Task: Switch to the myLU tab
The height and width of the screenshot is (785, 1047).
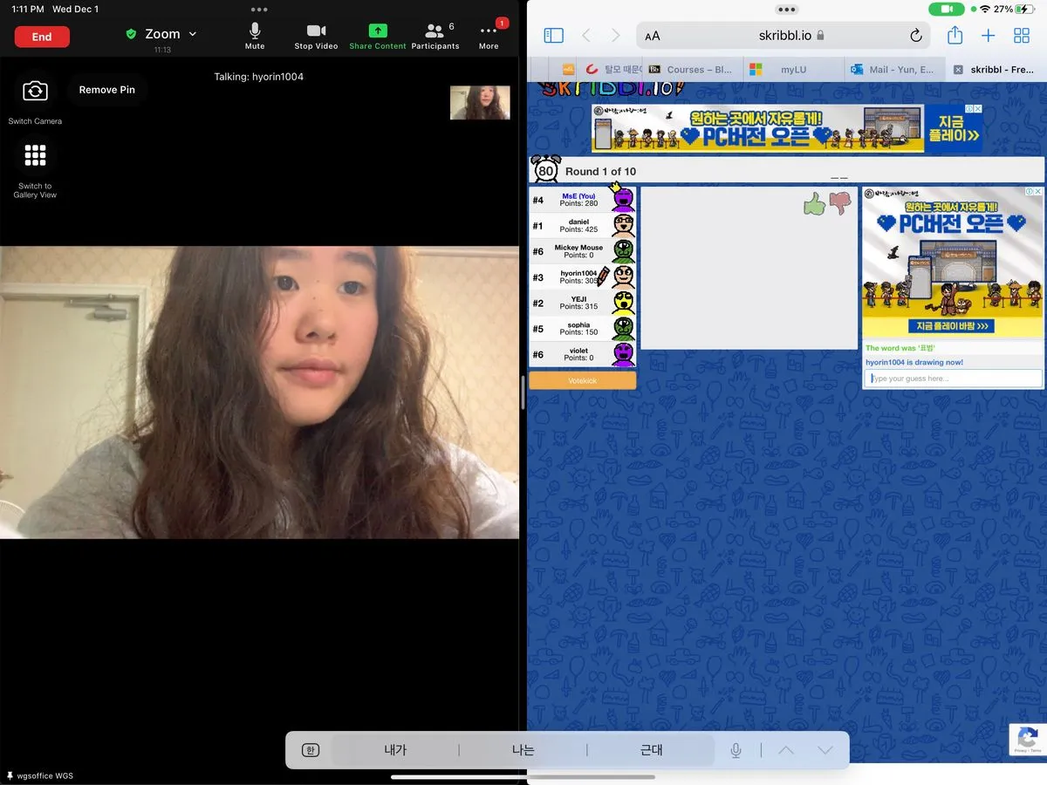Action: pyautogui.click(x=793, y=70)
